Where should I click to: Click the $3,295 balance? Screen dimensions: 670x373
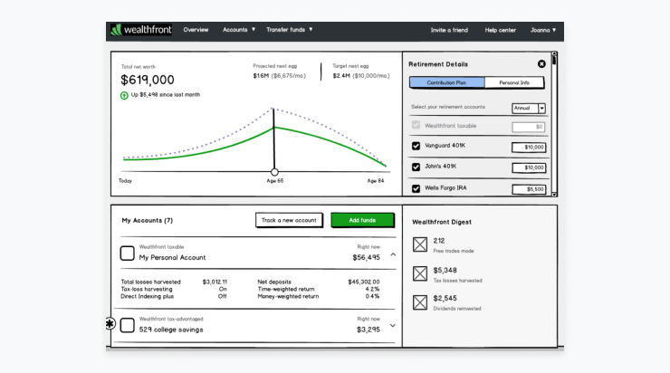(x=368, y=330)
